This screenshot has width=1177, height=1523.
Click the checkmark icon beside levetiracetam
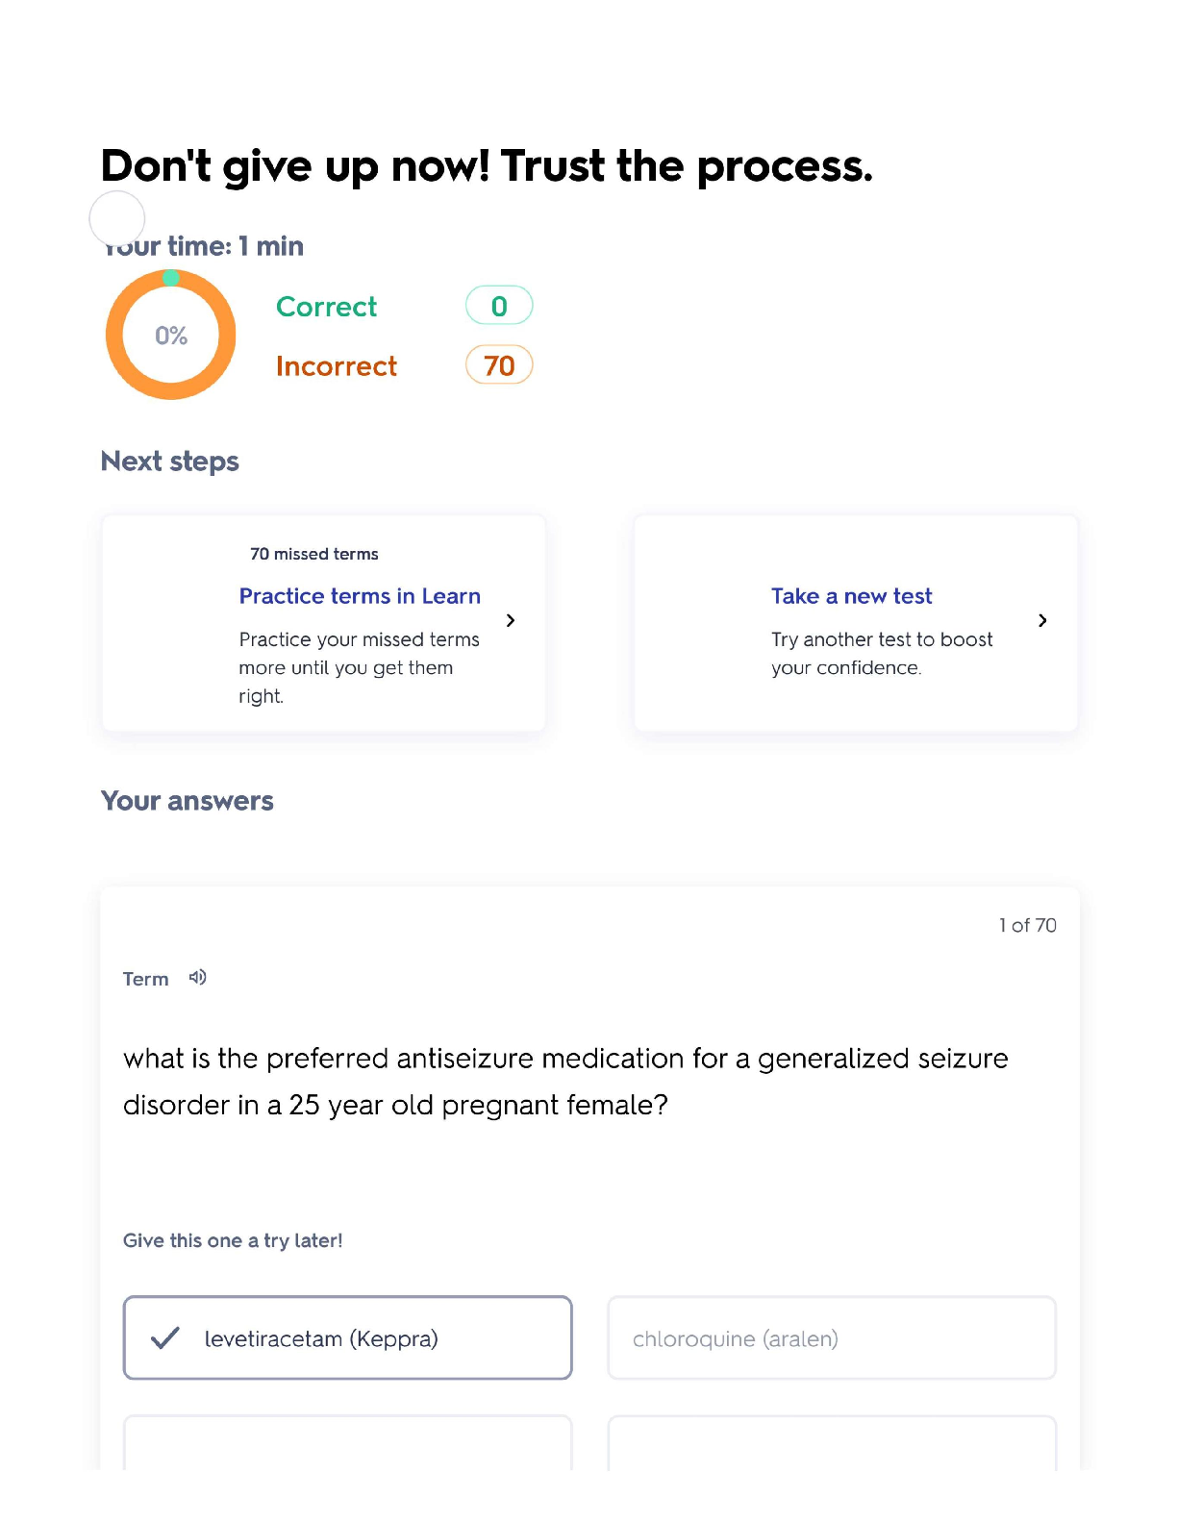coord(165,1338)
